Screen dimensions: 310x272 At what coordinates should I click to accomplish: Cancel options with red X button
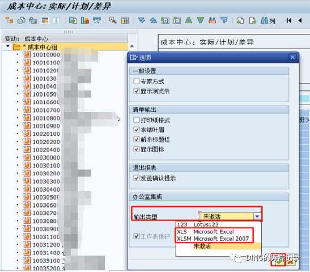click(290, 261)
